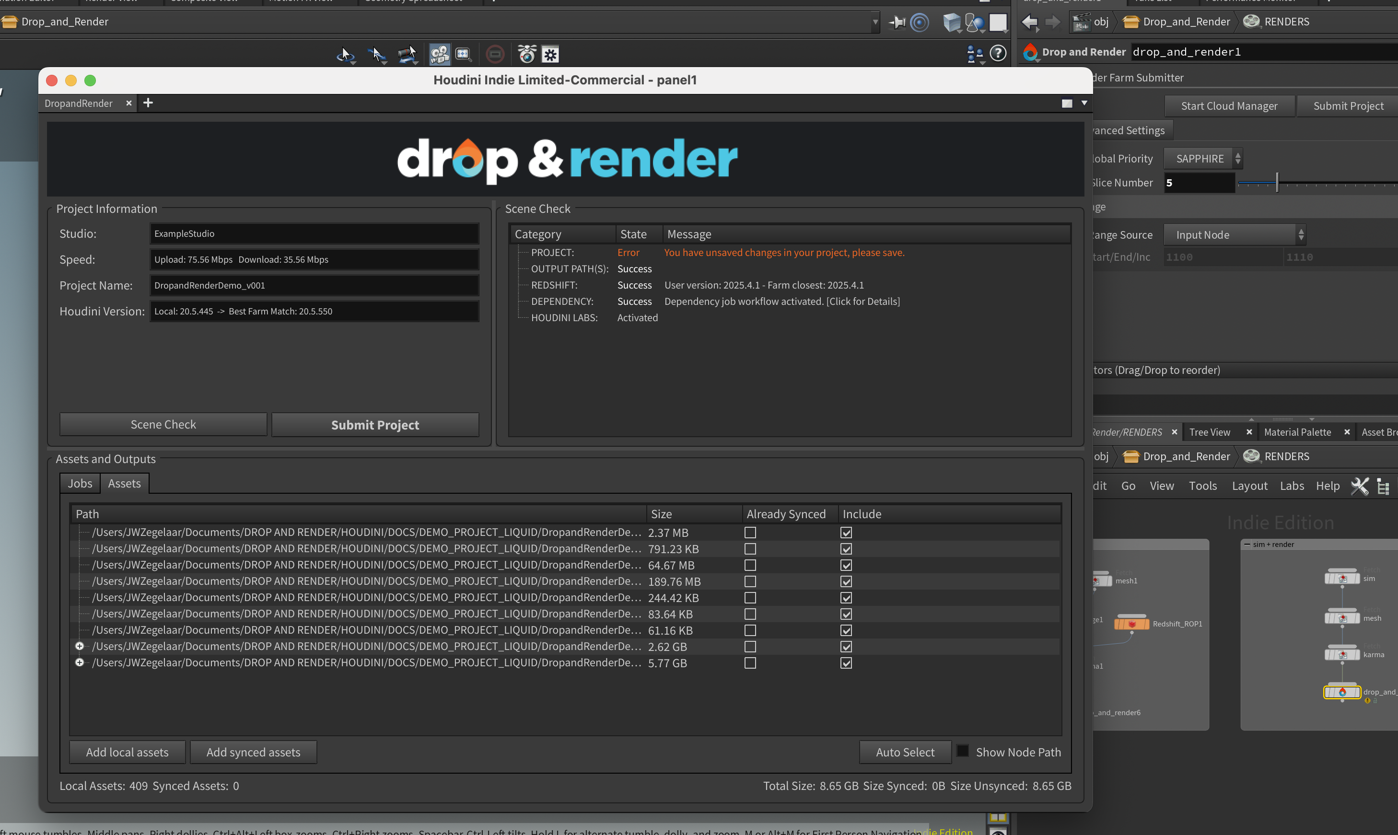The width and height of the screenshot is (1398, 835).
Task: Select the sim fetch node
Action: [x=1342, y=578]
